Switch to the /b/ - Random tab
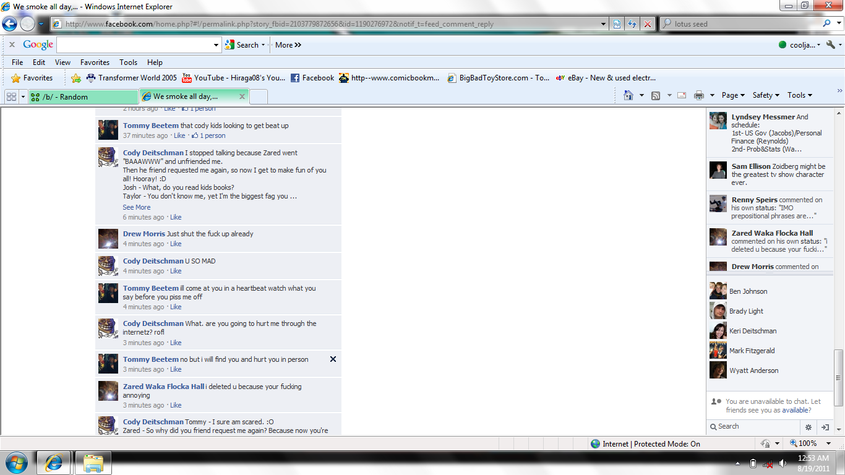 pyautogui.click(x=84, y=96)
